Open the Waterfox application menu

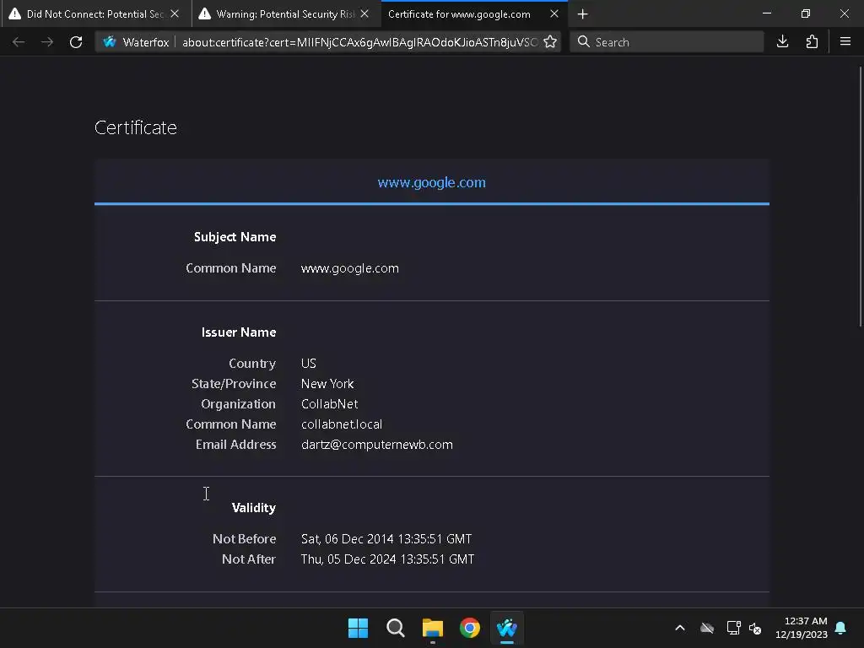pyautogui.click(x=845, y=42)
